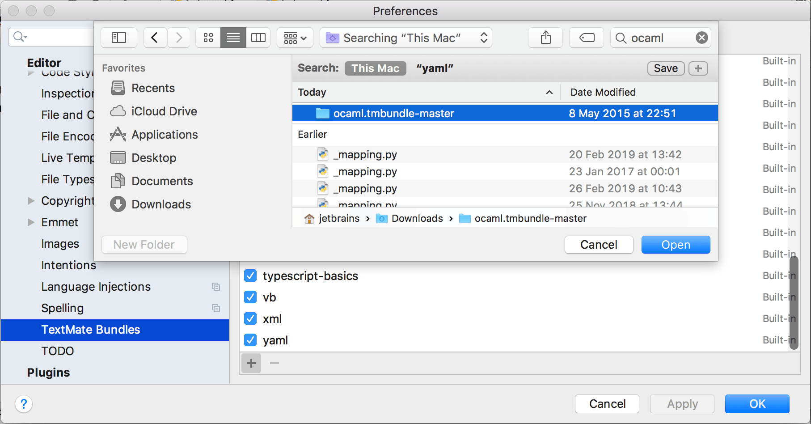Select Downloads in Favorites sidebar
This screenshot has height=424, width=811.
161,204
